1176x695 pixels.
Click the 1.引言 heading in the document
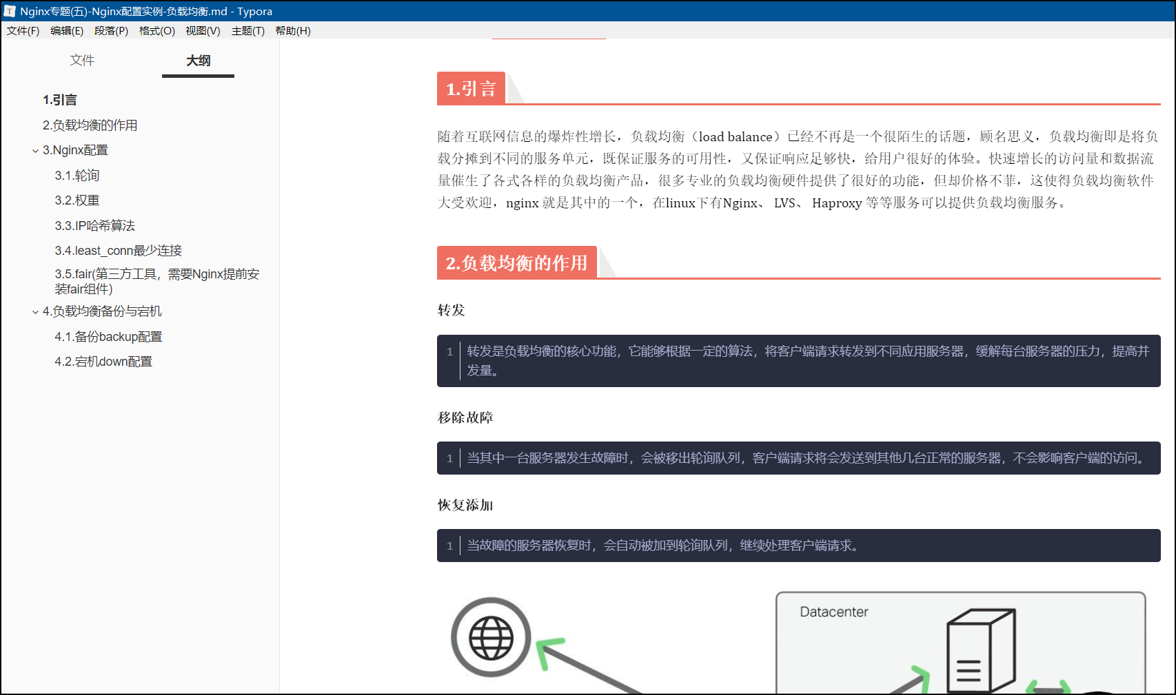click(471, 89)
